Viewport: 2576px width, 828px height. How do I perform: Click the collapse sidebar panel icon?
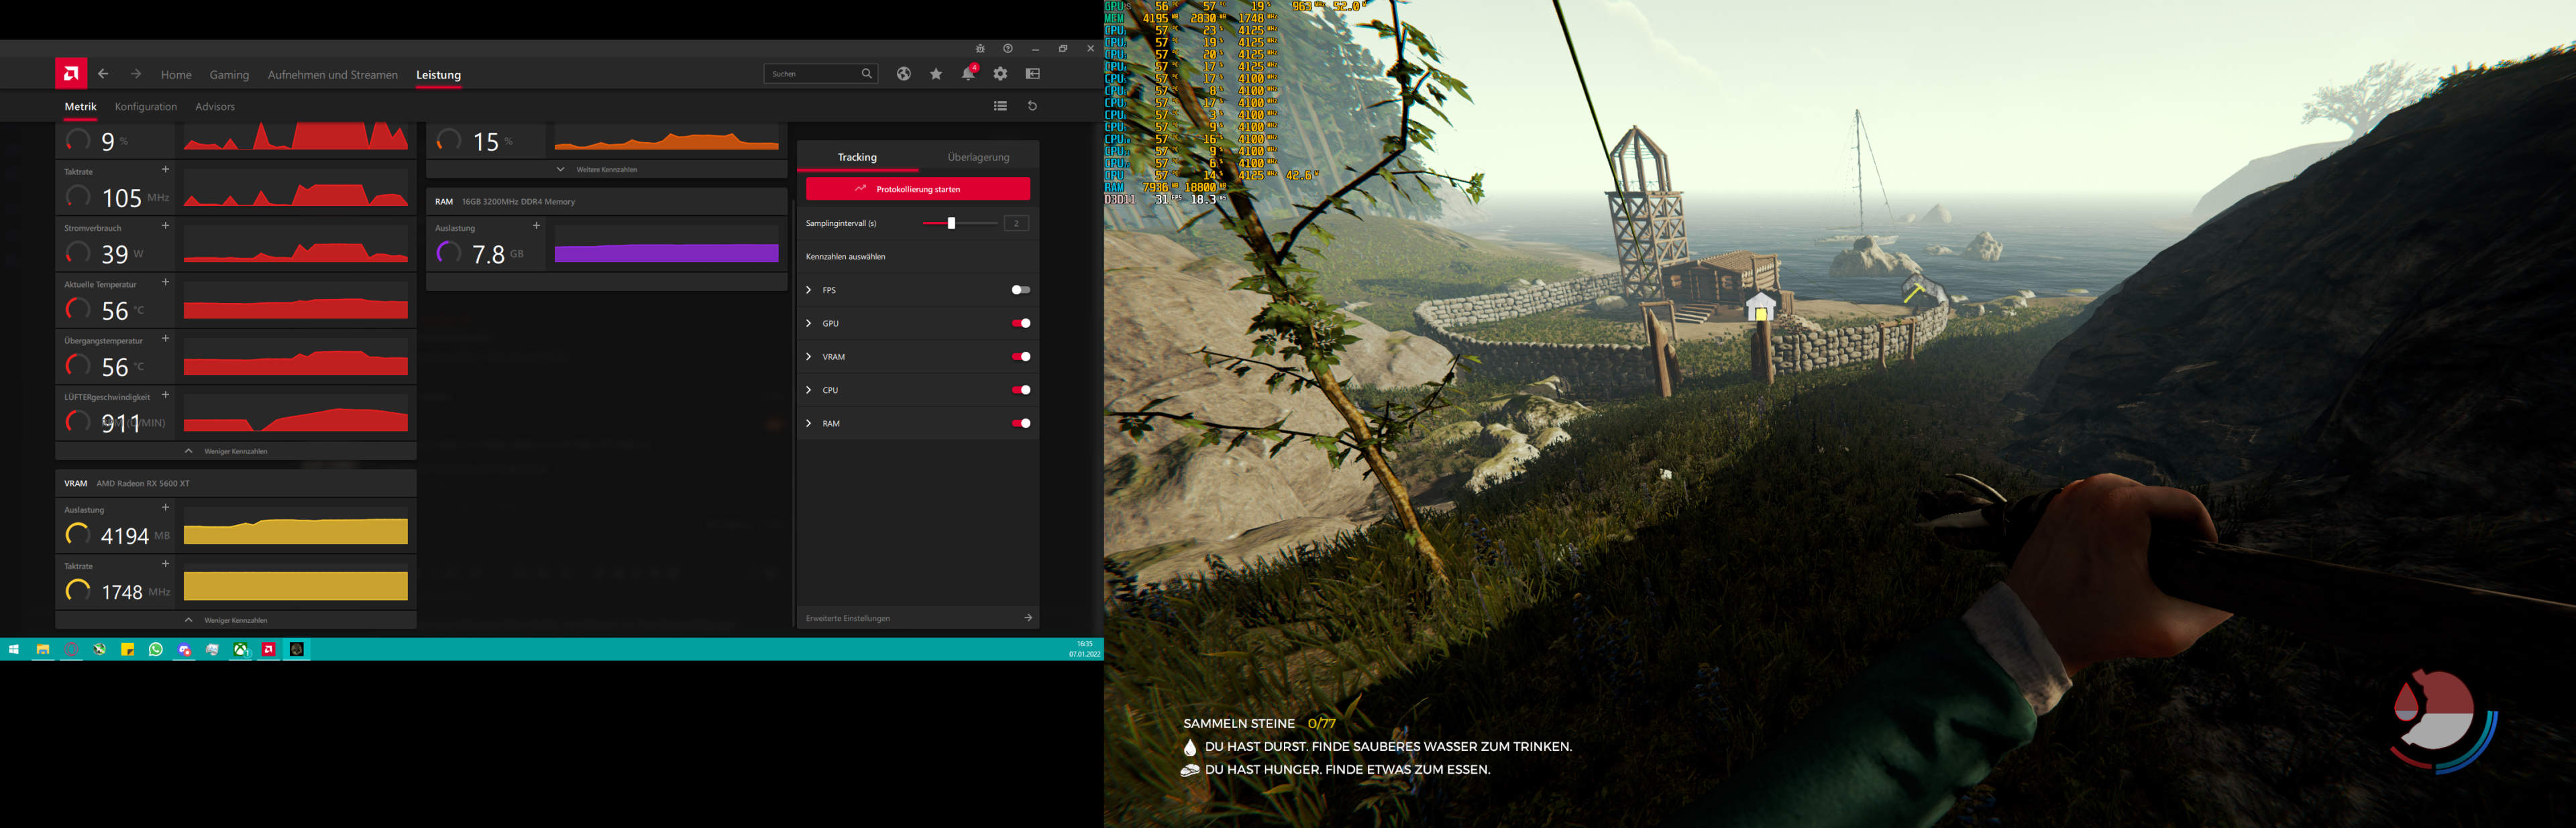coord(1033,74)
